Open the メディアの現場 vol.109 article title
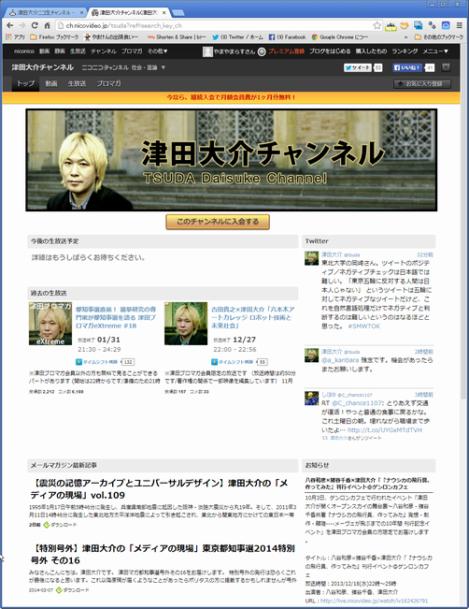 click(160, 489)
